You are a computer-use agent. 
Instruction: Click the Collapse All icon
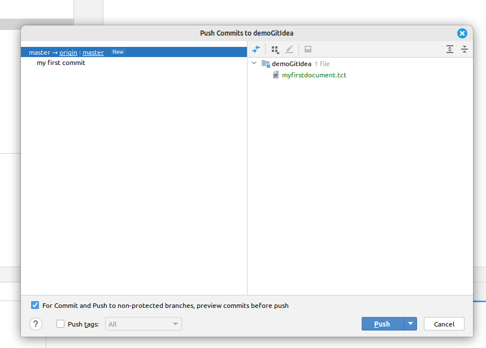click(465, 49)
